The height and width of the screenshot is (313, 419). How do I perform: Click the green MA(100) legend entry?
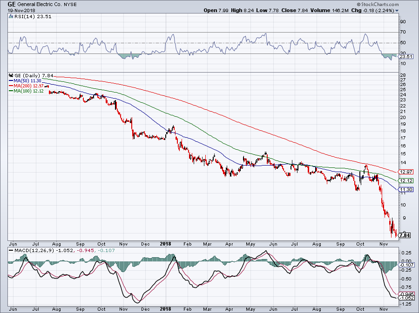[28, 91]
